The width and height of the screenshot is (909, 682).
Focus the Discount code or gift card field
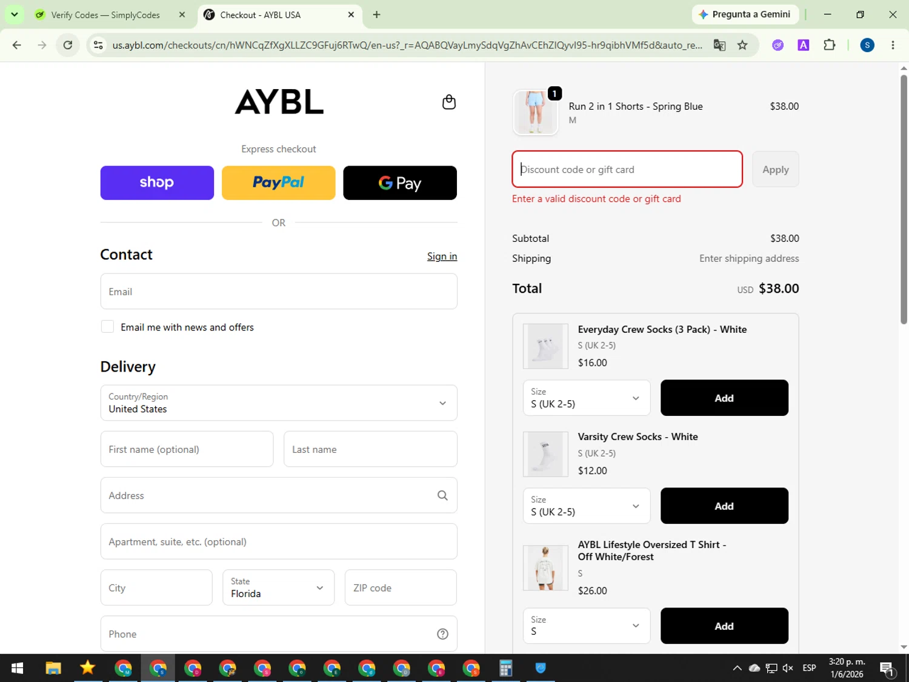click(627, 169)
